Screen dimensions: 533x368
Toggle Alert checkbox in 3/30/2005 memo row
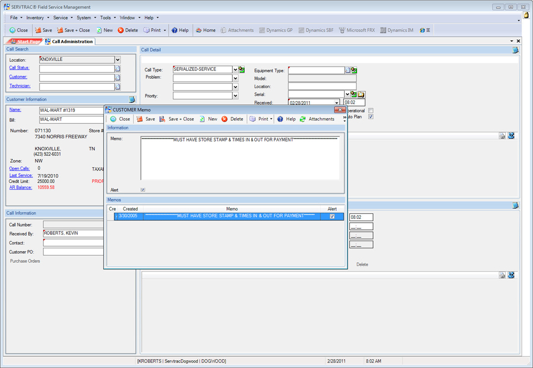point(332,216)
